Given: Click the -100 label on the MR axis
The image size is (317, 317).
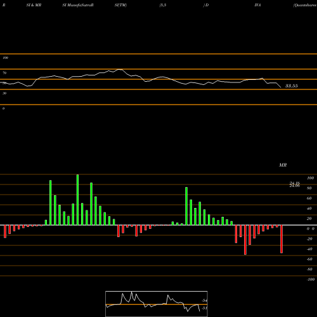Looking at the screenshot, I should pos(311,280).
